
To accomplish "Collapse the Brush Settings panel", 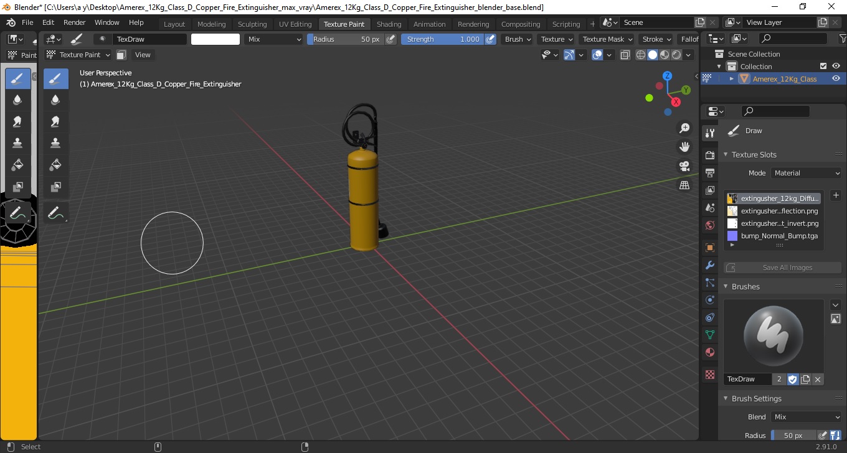I will tap(726, 398).
